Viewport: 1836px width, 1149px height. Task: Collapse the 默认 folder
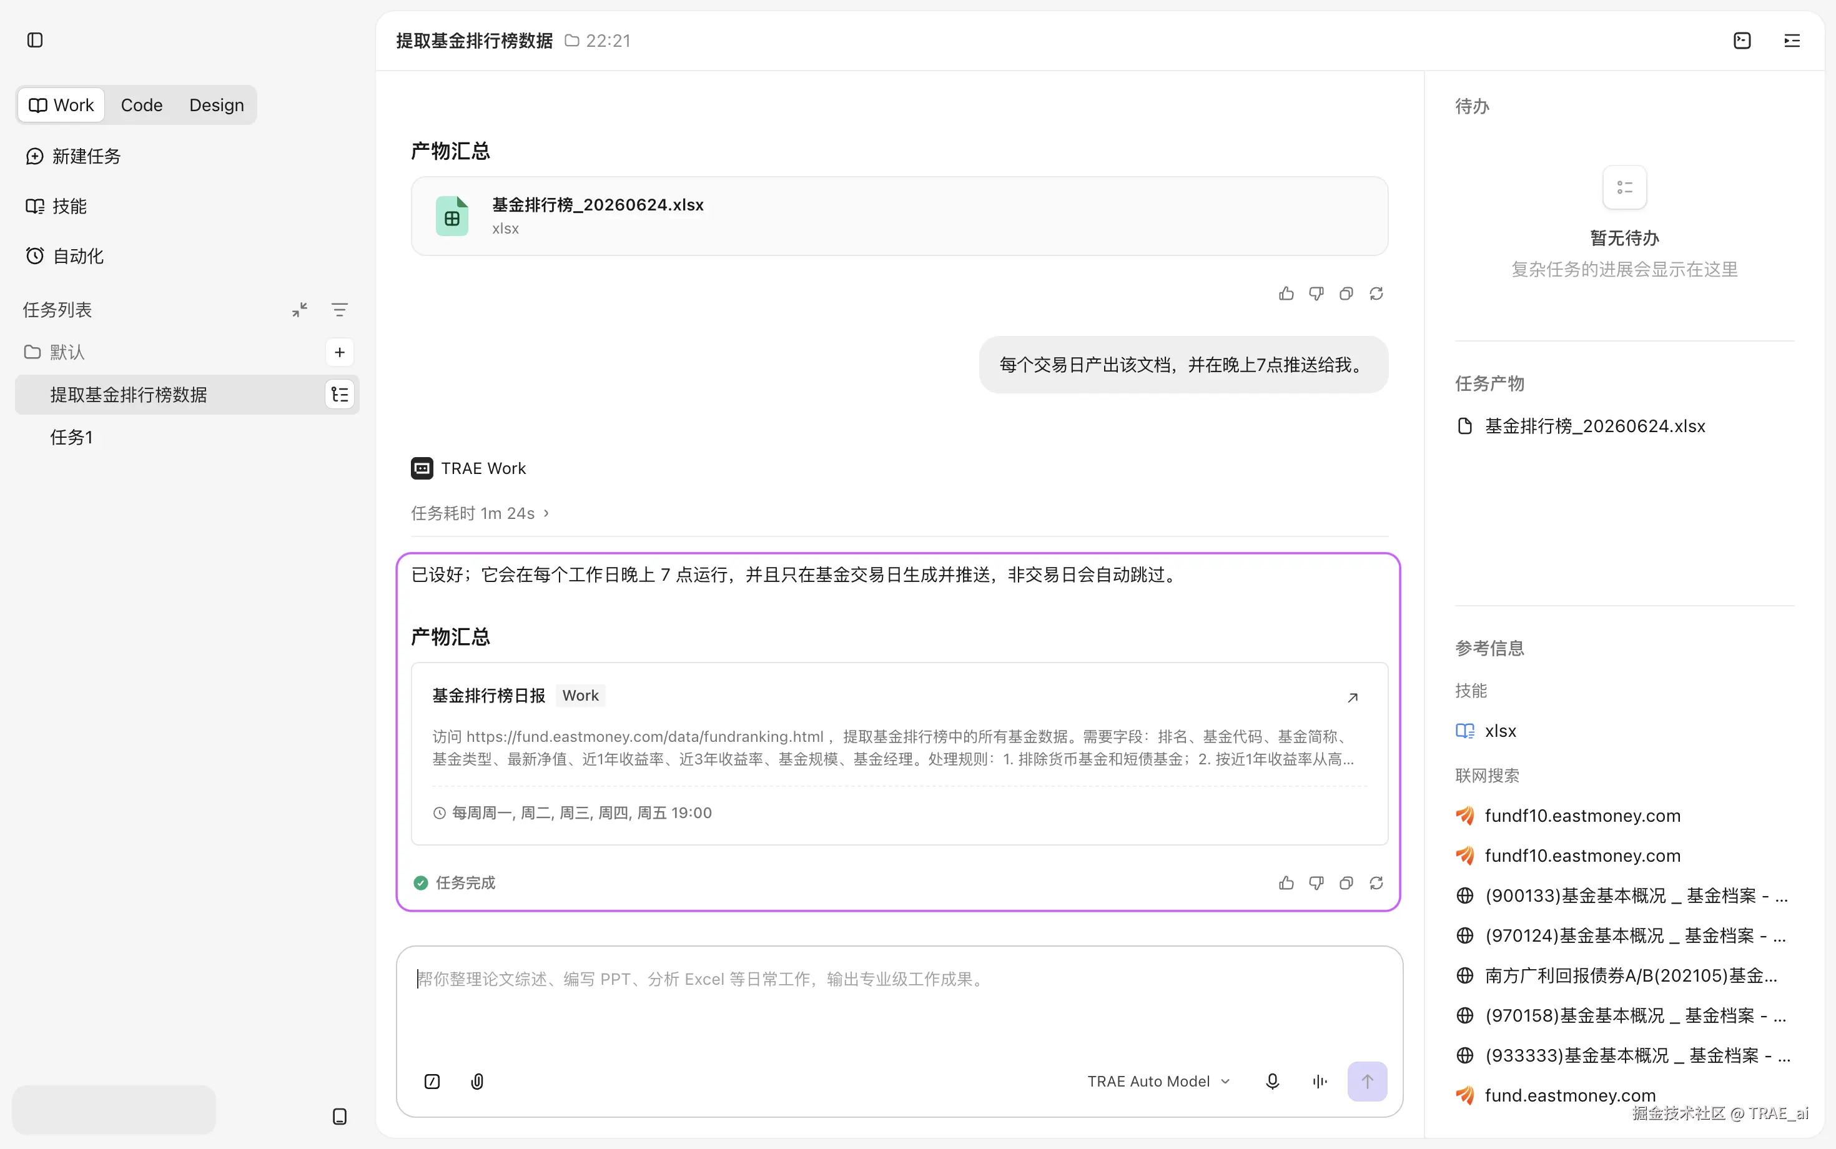[55, 352]
